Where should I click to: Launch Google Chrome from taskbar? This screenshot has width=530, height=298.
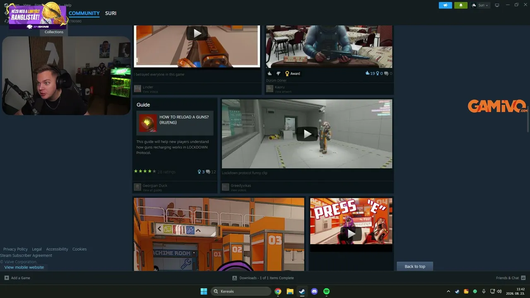pyautogui.click(x=278, y=291)
